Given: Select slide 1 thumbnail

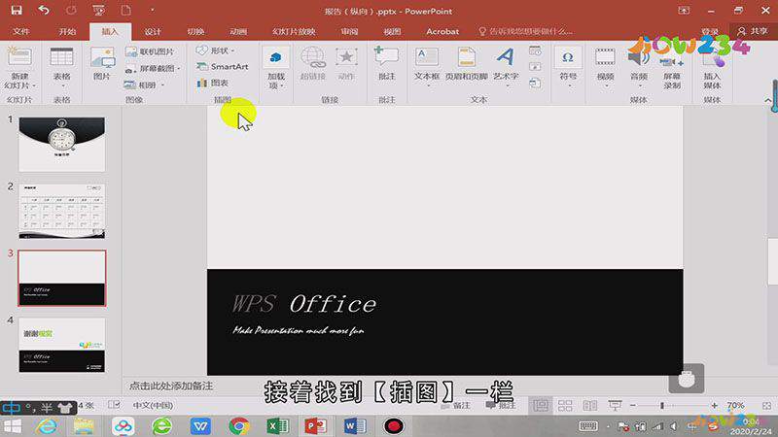Looking at the screenshot, I should click(62, 144).
